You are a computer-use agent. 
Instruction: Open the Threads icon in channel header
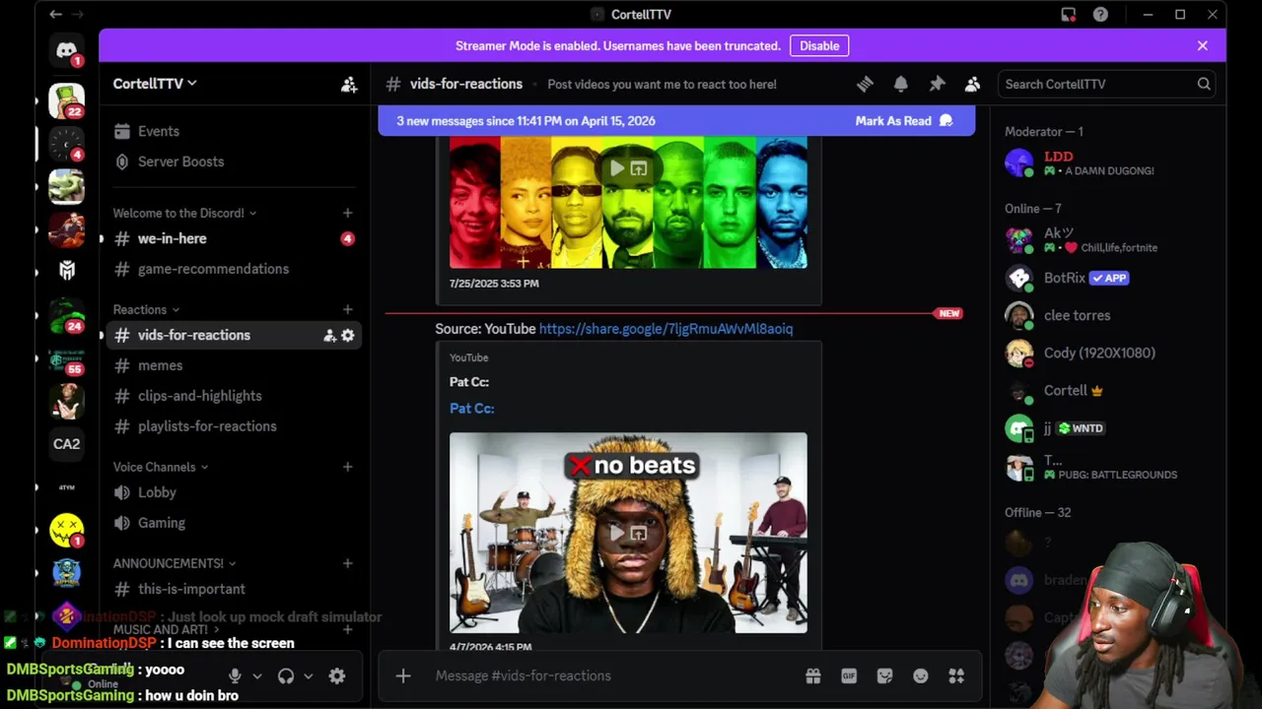865,85
